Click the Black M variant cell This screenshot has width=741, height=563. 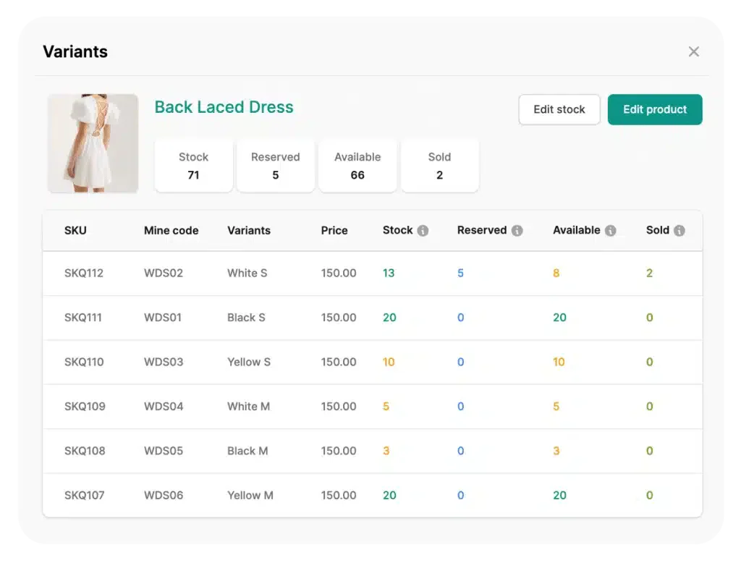247,451
